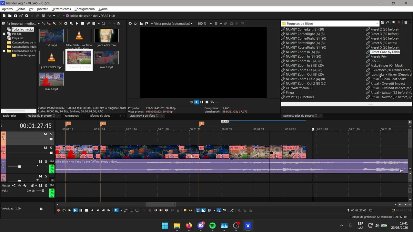The image size is (413, 232).
Task: Mute audio track 3
Action: pyautogui.click(x=40, y=162)
